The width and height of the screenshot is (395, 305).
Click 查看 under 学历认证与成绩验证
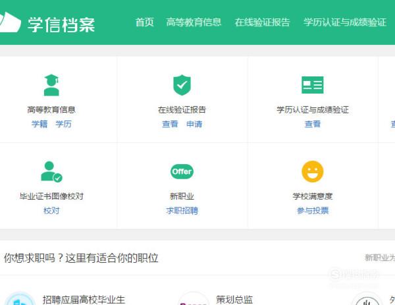click(312, 124)
